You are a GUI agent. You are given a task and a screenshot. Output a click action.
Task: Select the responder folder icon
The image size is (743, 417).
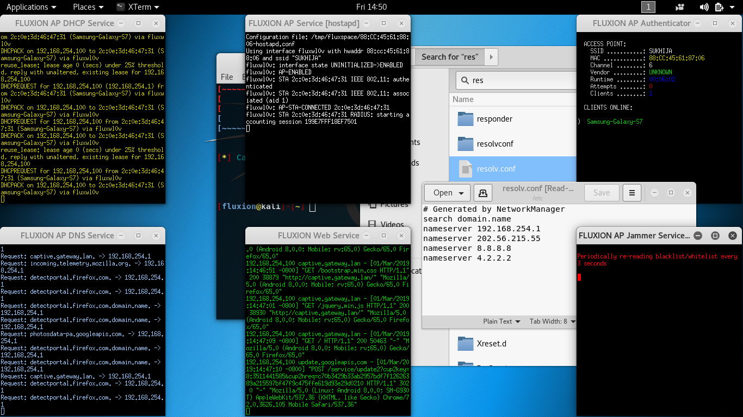466,119
